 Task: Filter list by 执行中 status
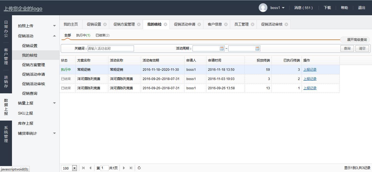click(83, 35)
